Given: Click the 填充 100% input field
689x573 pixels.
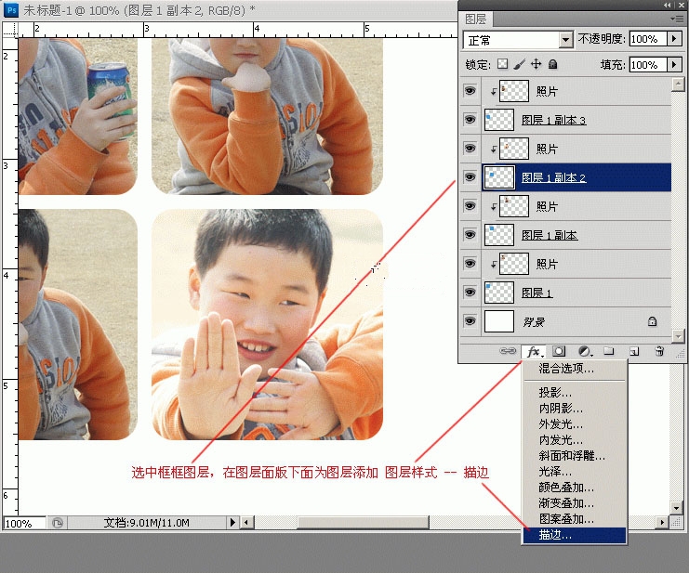Looking at the screenshot, I should tap(649, 64).
